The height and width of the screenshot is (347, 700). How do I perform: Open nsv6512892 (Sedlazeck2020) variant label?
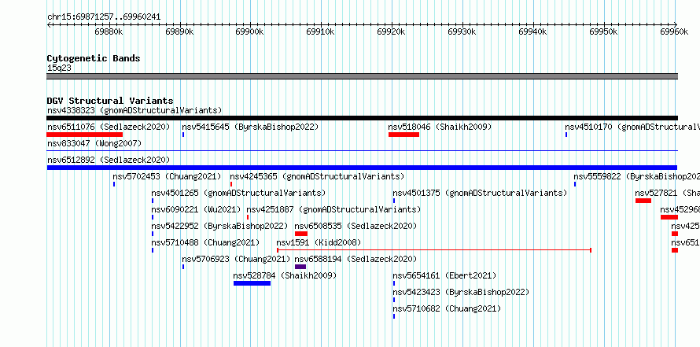(x=109, y=160)
